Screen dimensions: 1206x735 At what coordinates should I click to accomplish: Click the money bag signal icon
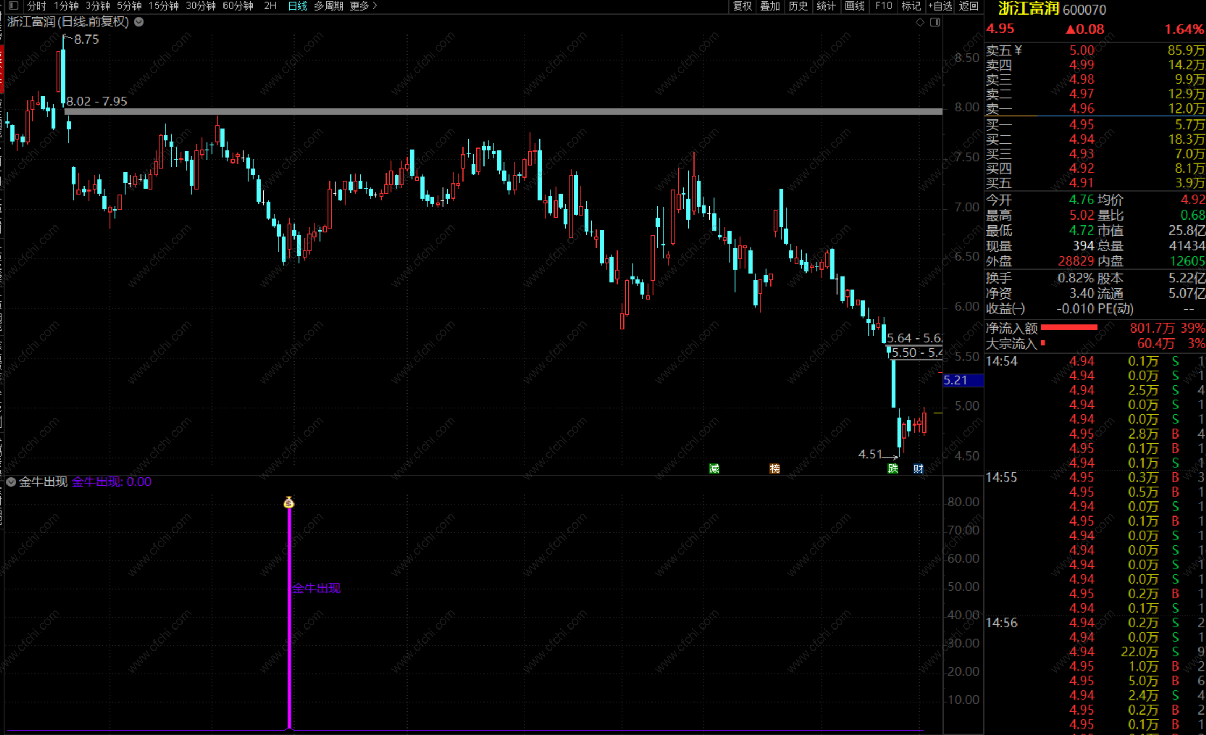point(289,503)
